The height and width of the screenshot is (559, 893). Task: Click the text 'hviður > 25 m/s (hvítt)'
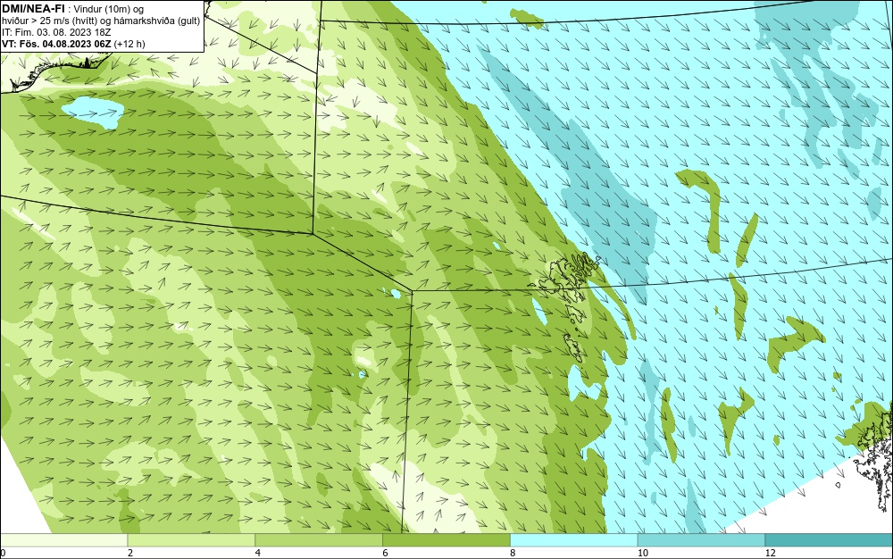click(x=49, y=21)
